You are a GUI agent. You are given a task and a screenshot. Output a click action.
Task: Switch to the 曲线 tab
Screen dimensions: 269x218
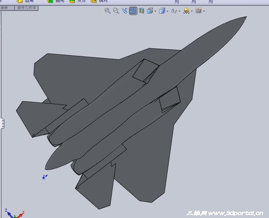click(7, 8)
